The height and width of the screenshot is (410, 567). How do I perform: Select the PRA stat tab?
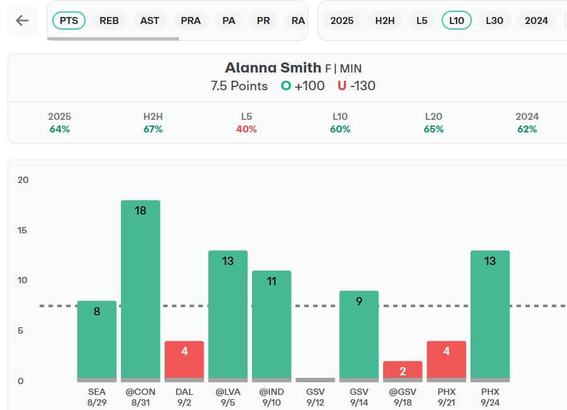coord(191,21)
